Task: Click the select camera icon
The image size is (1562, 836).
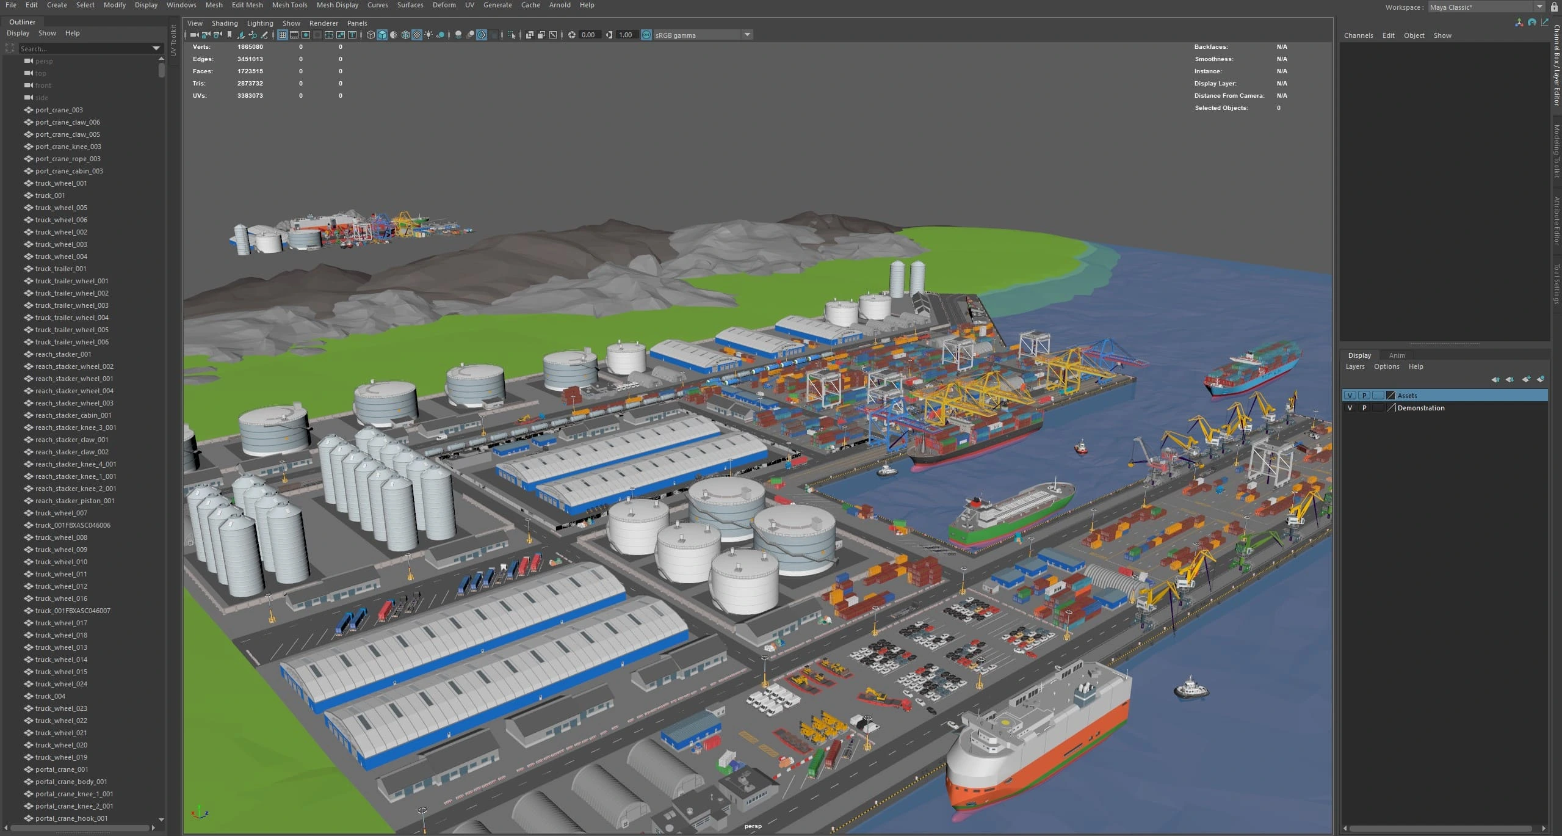Action: (x=194, y=35)
